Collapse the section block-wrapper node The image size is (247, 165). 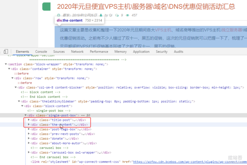point(6,64)
